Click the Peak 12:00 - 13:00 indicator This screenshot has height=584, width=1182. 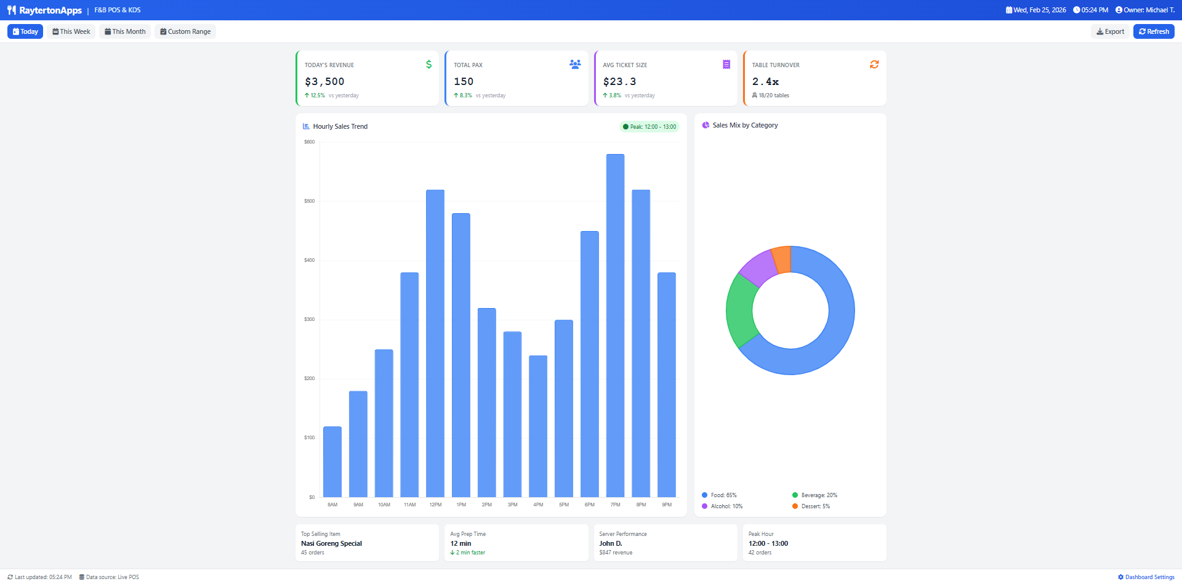tap(649, 126)
